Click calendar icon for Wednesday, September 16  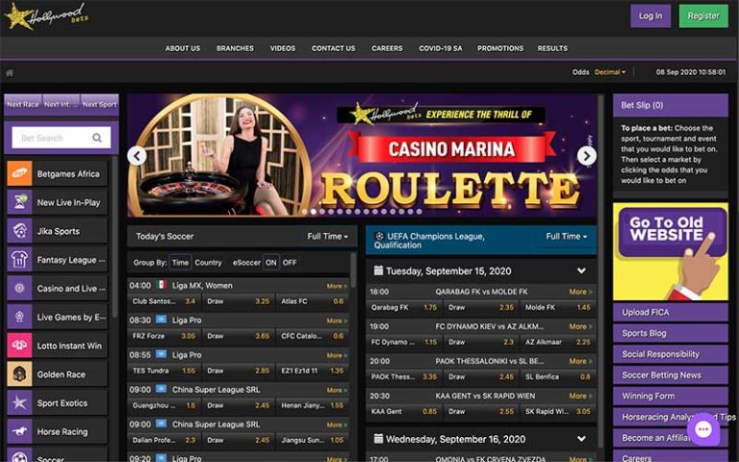coord(378,439)
